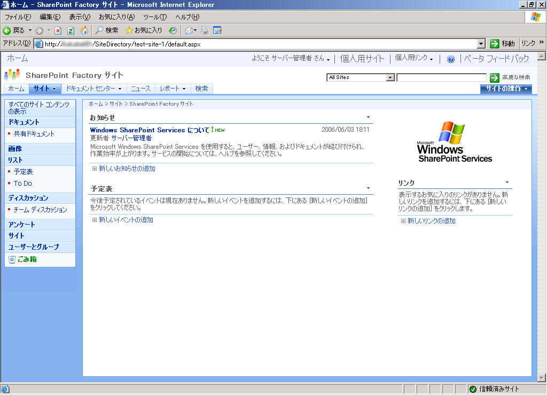Click the 移動 Go button beside address bar
The width and height of the screenshot is (547, 396).
click(x=503, y=44)
